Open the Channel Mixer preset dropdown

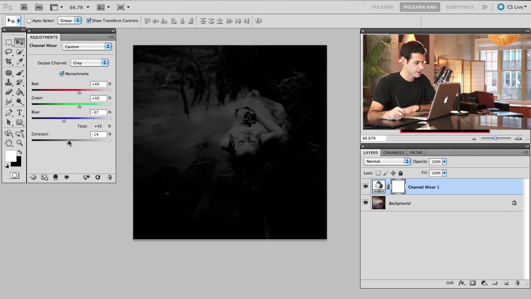tap(87, 46)
